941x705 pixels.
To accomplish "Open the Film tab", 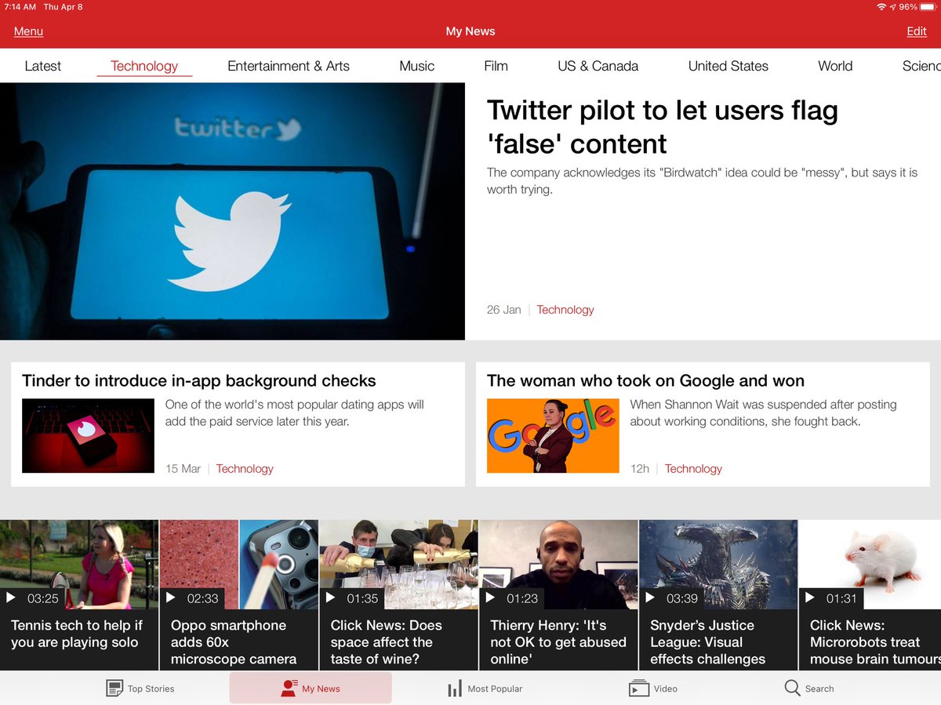I will 496,66.
